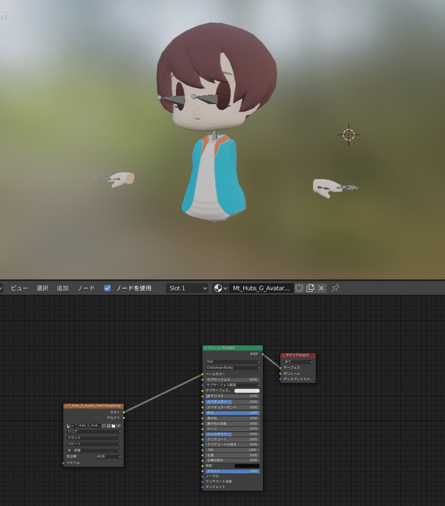
Task: Collapse the マテリアル出力 node header
Action: click(284, 355)
